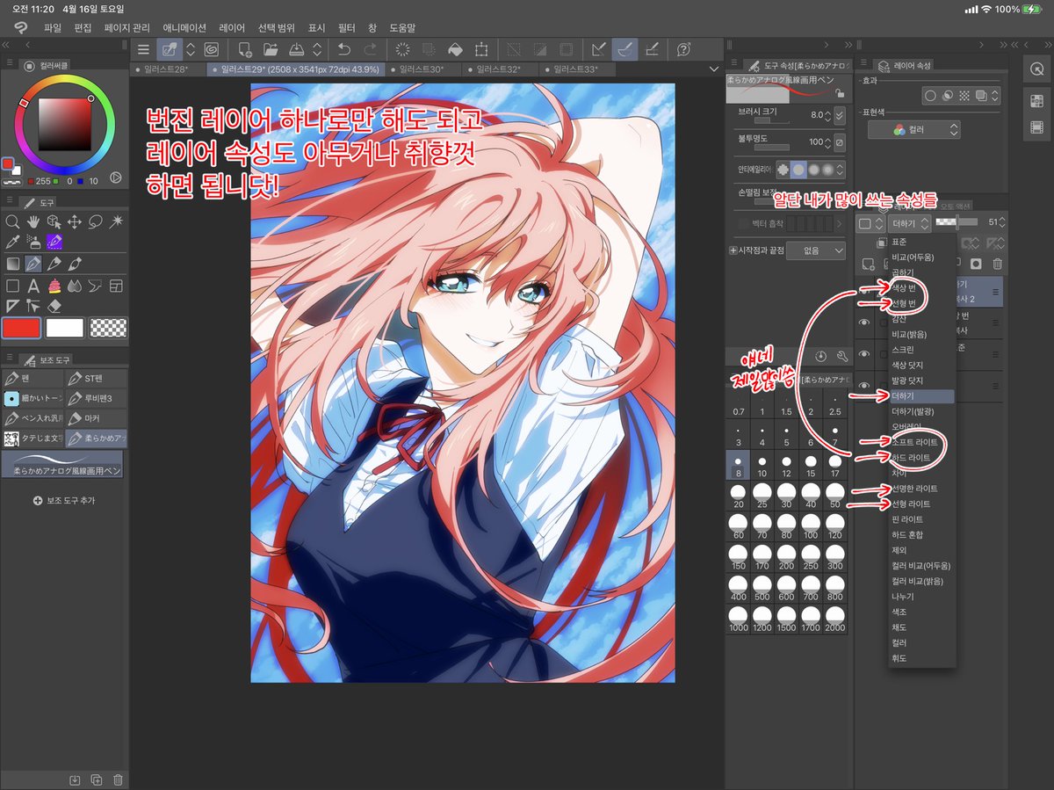The image size is (1054, 790).
Task: Choose 소프트 라이트 from blend mode list
Action: (x=914, y=442)
